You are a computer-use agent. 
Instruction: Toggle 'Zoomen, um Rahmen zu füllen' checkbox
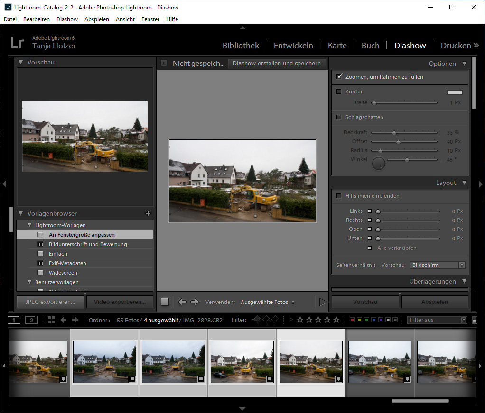click(x=339, y=77)
